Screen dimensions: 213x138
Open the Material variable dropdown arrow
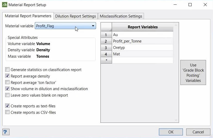93,26
